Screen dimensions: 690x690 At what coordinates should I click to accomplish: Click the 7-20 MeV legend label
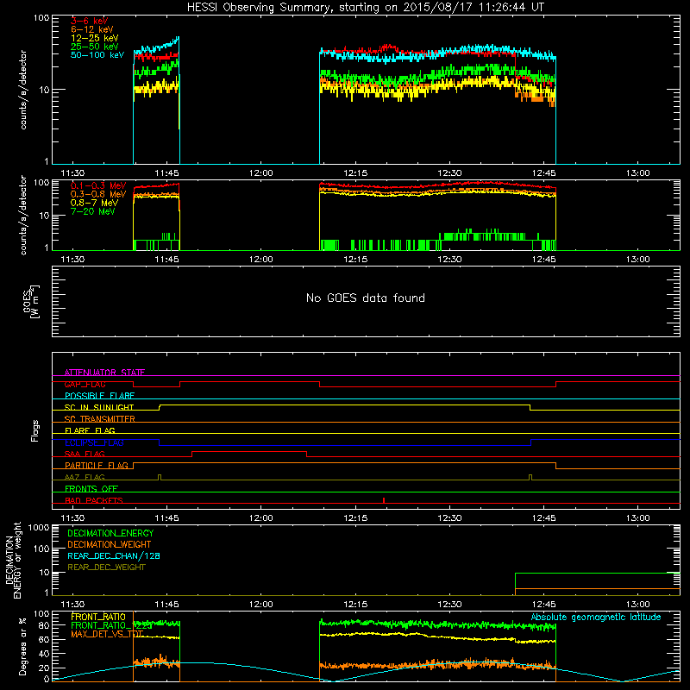[x=92, y=211]
